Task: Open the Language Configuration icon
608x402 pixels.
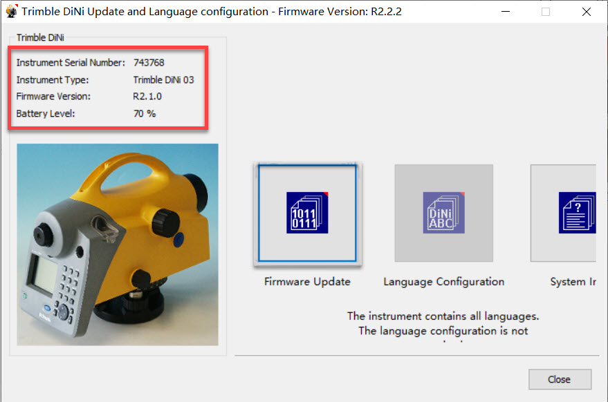Action: pos(443,213)
